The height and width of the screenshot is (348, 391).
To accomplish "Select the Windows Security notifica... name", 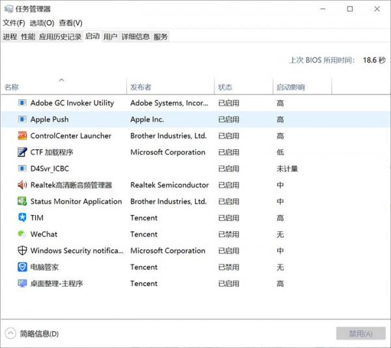I will tap(77, 251).
